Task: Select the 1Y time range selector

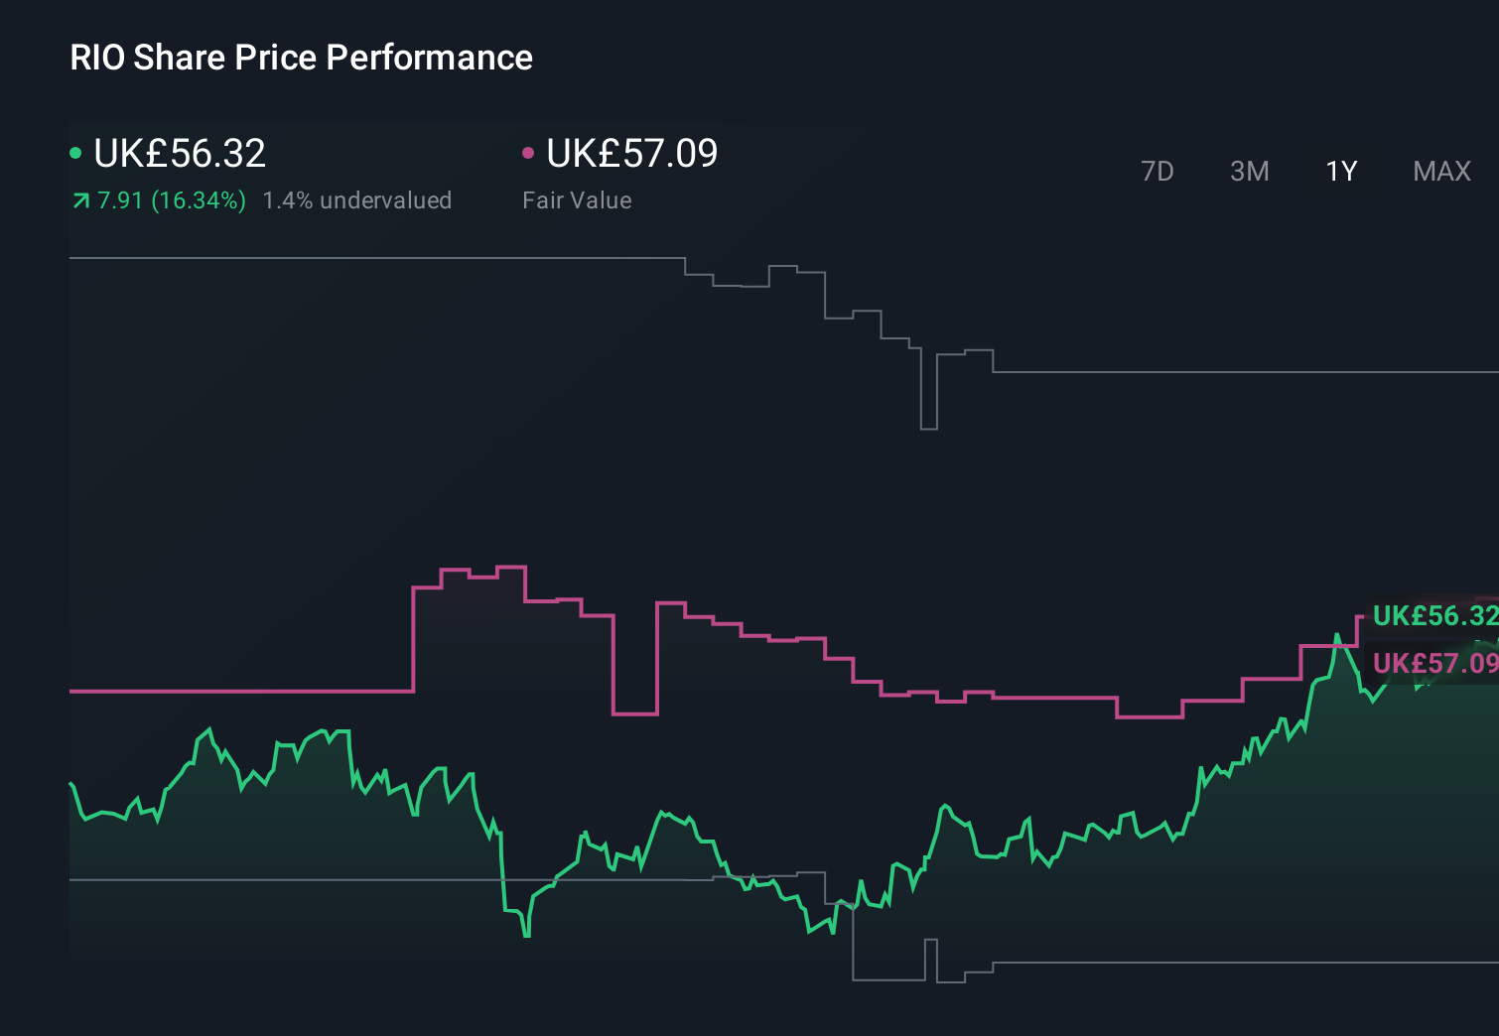Action: coord(1340,171)
